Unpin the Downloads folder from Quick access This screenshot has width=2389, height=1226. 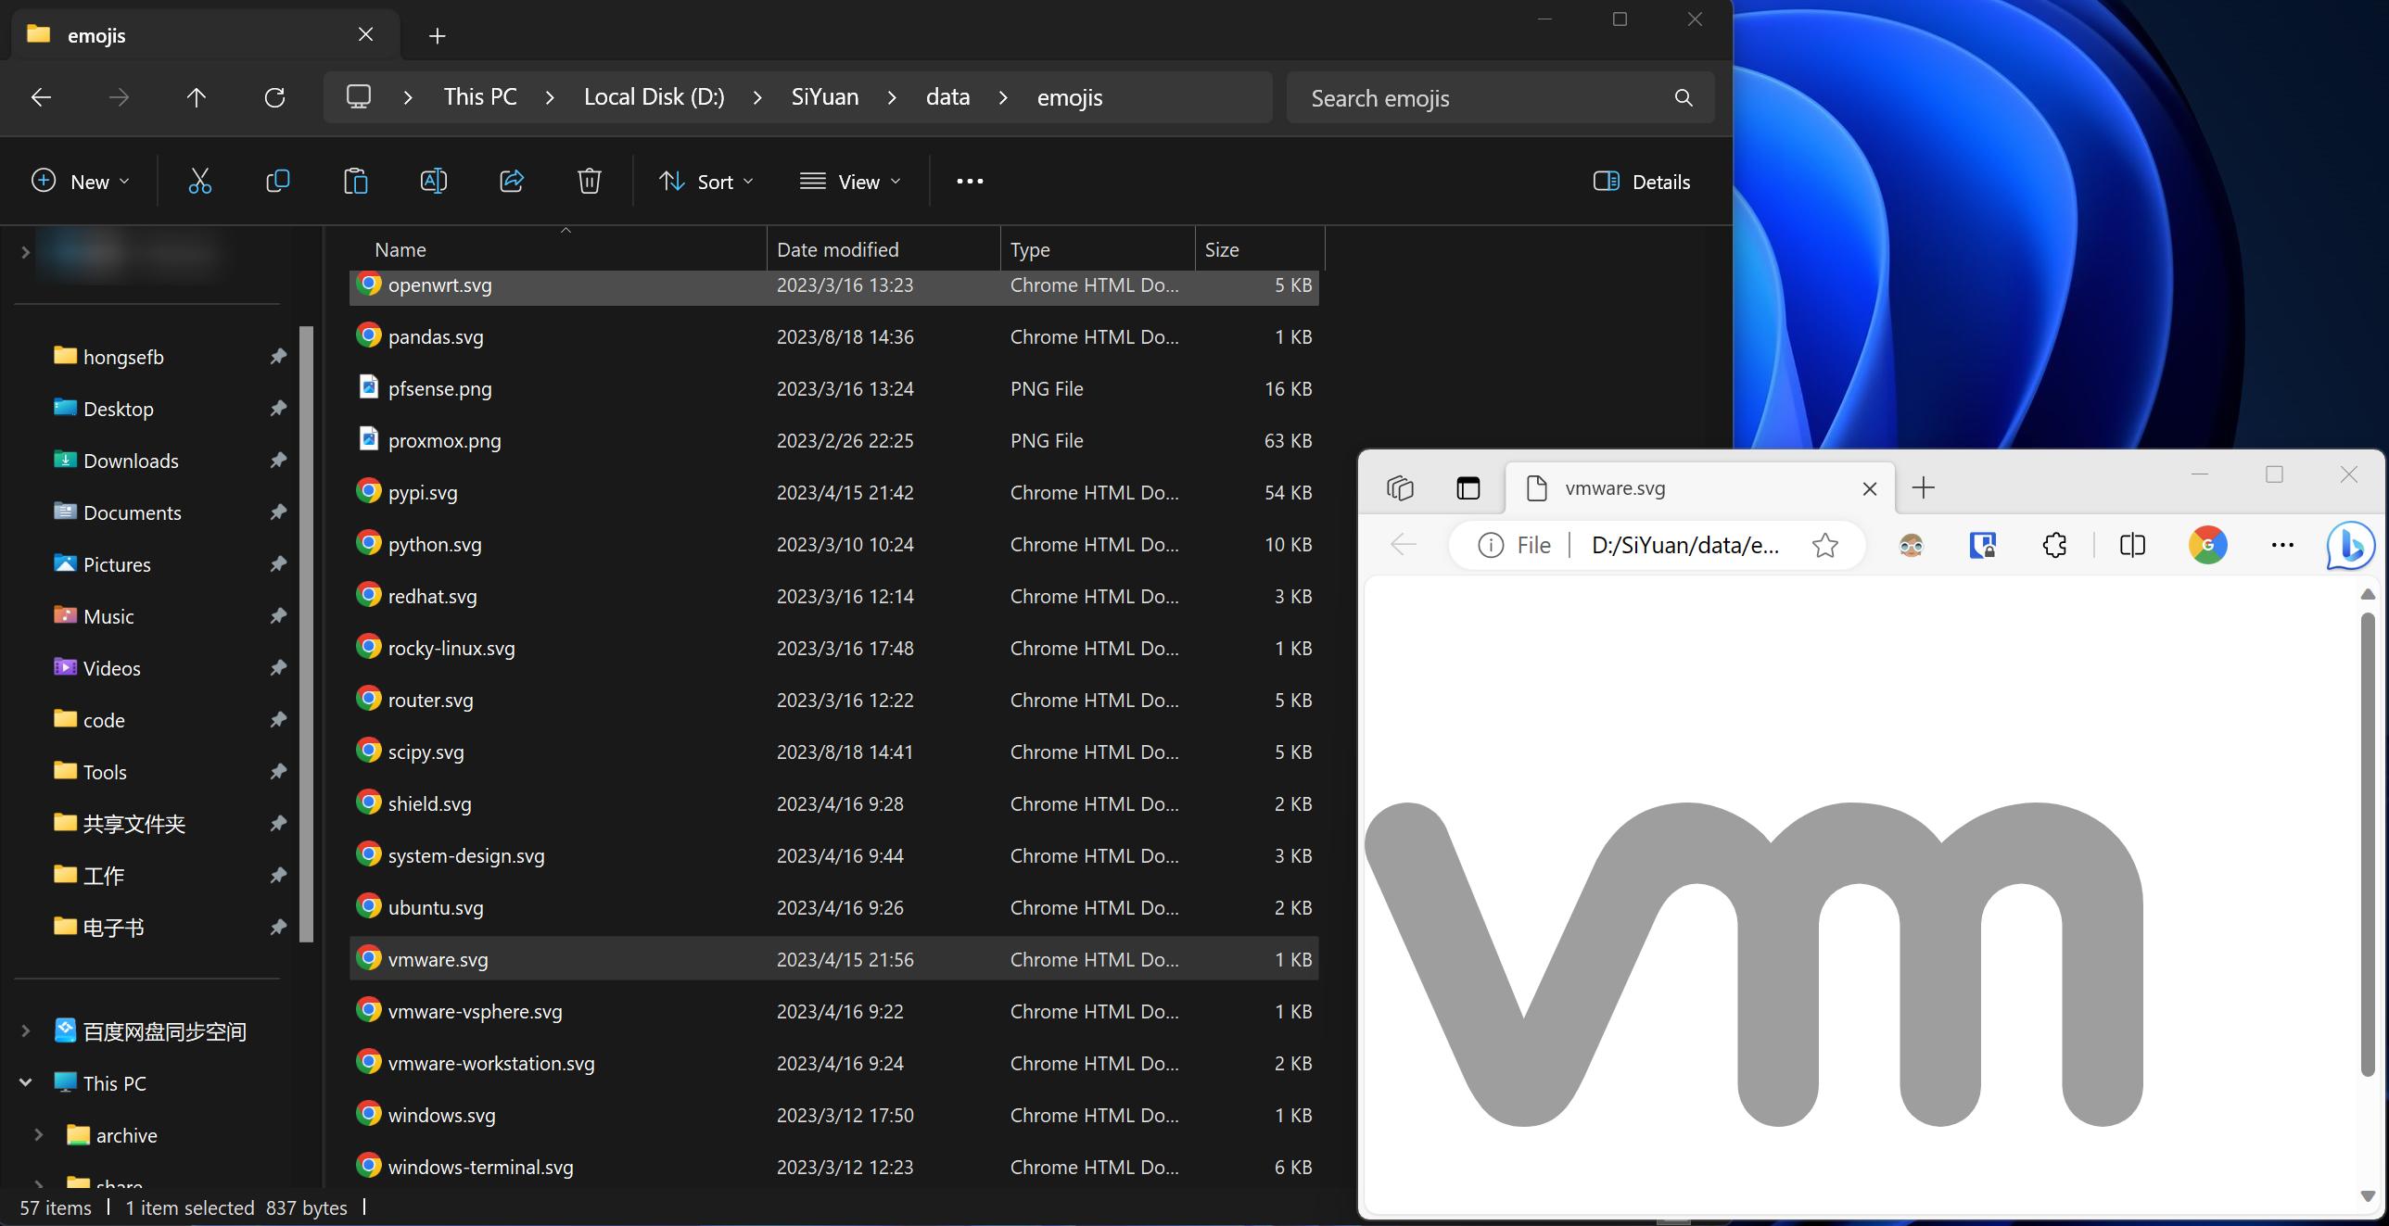tap(277, 461)
